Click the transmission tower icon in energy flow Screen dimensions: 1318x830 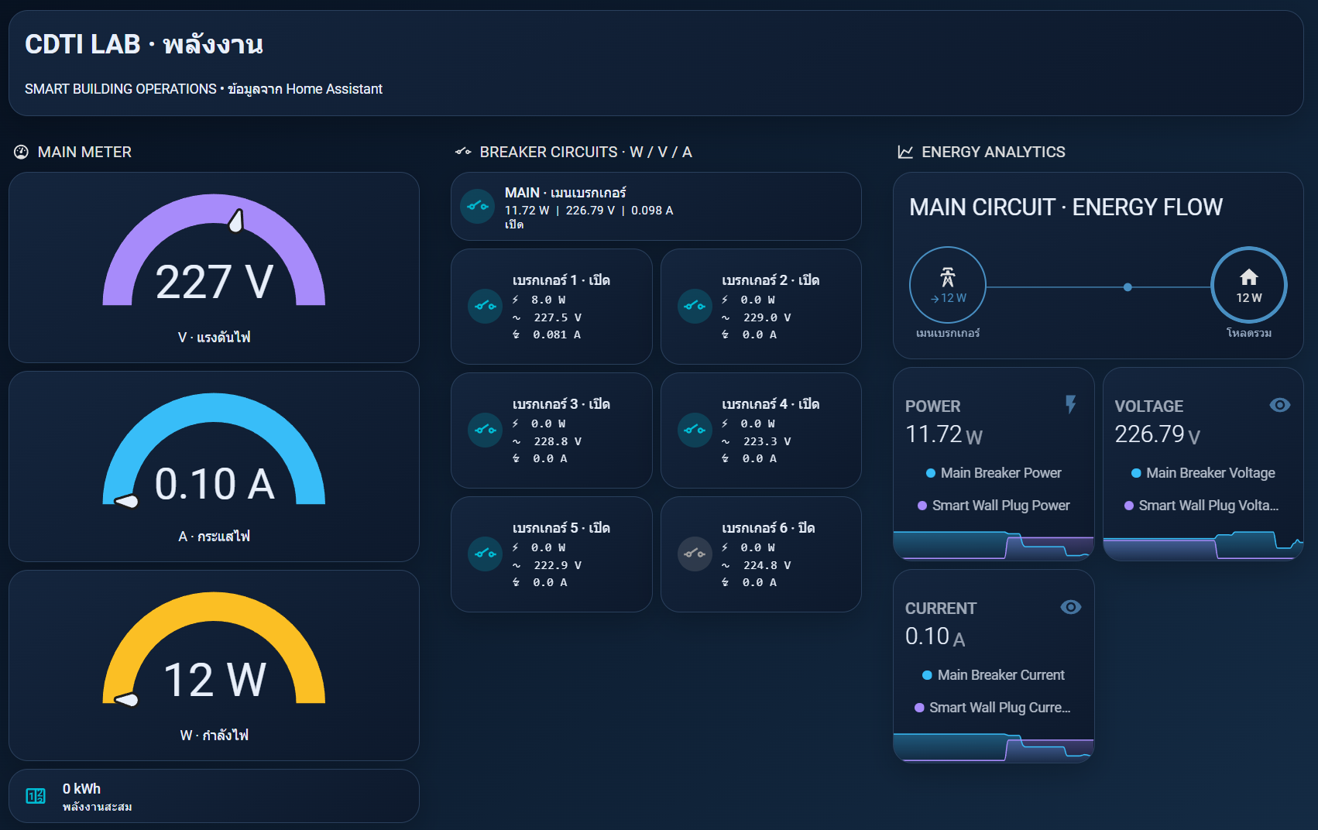pyautogui.click(x=948, y=277)
